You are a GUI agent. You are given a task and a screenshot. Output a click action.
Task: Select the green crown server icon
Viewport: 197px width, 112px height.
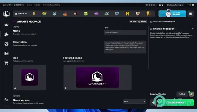click(44, 14)
